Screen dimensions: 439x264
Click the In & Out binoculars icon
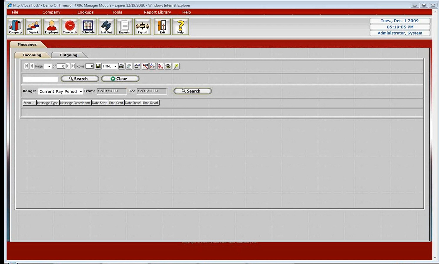click(x=106, y=27)
